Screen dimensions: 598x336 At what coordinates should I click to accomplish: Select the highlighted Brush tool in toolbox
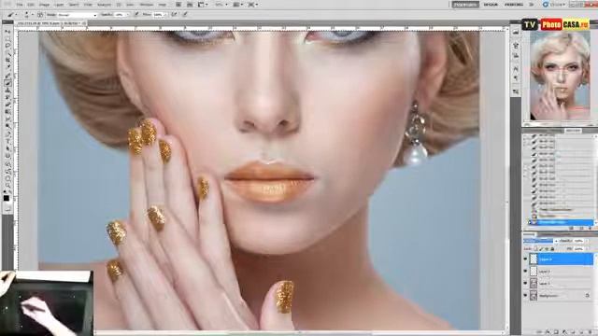click(x=7, y=83)
